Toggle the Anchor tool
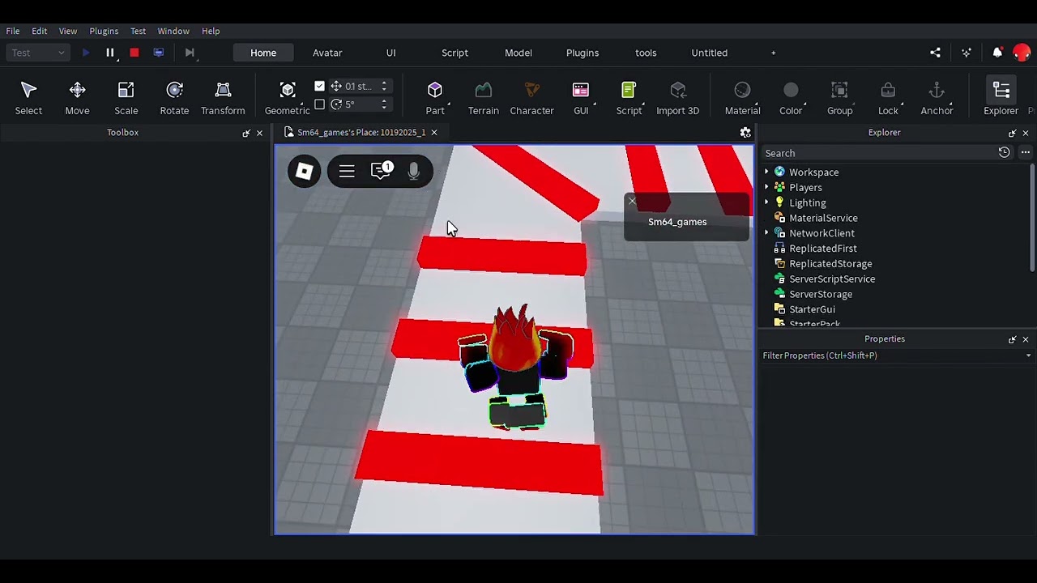1037x583 pixels. pyautogui.click(x=937, y=97)
